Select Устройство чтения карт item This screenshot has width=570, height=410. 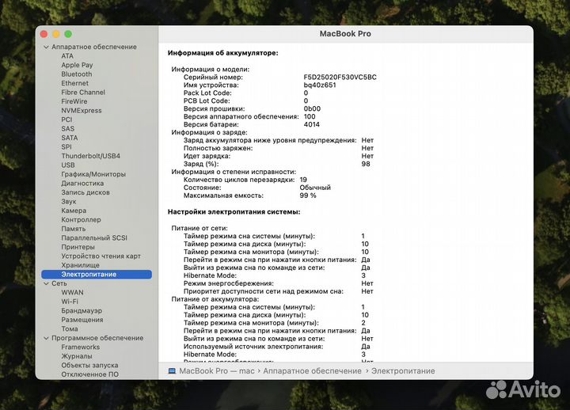coord(101,256)
